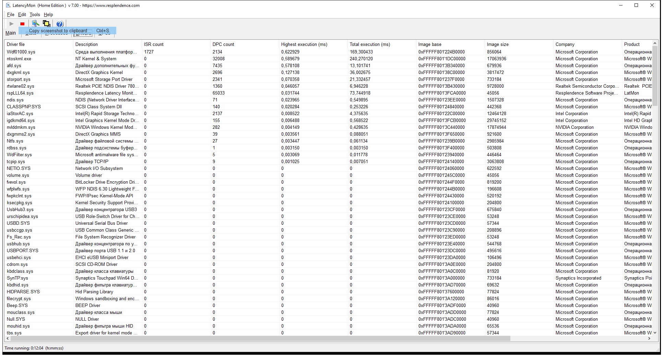Stop monitoring with the red square icon
Viewport: 663px width, 355px height.
[x=22, y=24]
